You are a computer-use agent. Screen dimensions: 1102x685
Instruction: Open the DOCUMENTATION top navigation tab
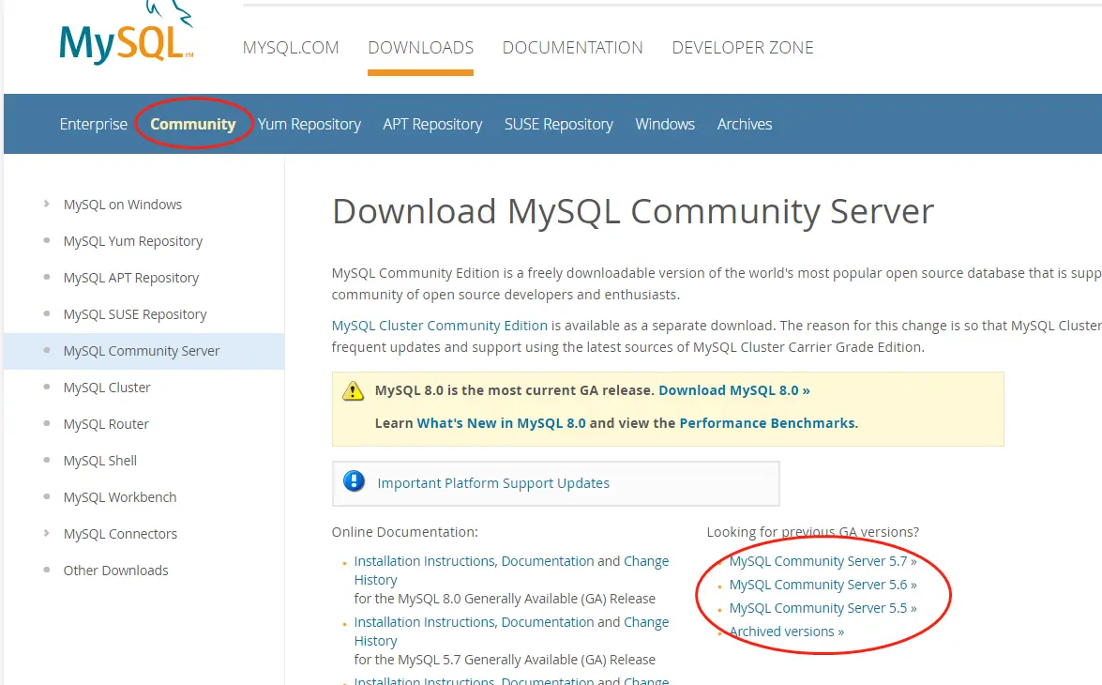coord(573,48)
